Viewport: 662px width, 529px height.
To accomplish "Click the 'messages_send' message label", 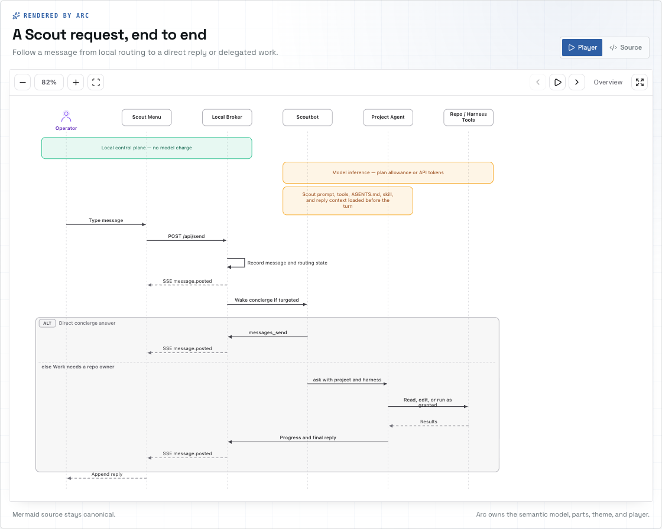I will coord(268,332).
